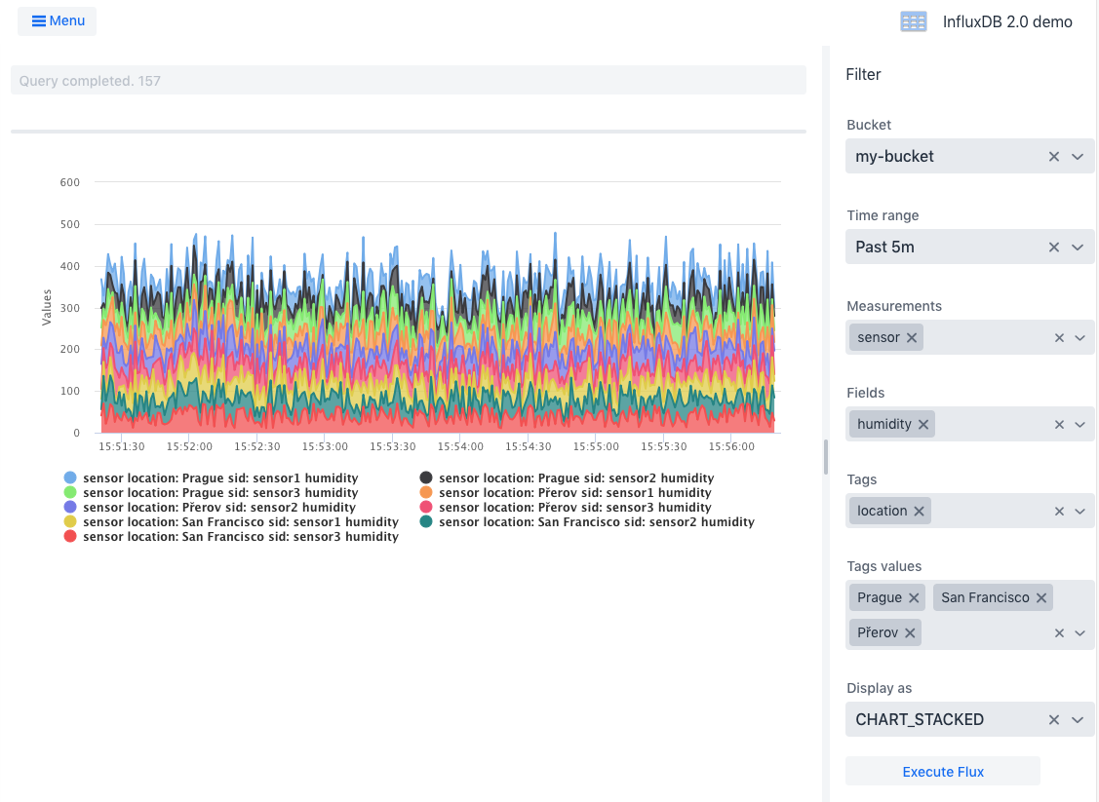Click the filter panel scrollbar handle
The height and width of the screenshot is (802, 1099).
click(826, 457)
